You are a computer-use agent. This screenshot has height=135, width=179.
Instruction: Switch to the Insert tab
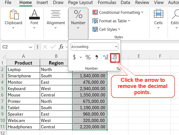[42, 2]
